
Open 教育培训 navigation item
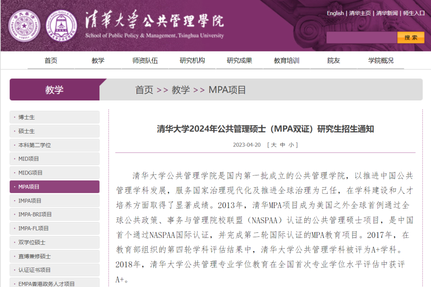point(287,61)
